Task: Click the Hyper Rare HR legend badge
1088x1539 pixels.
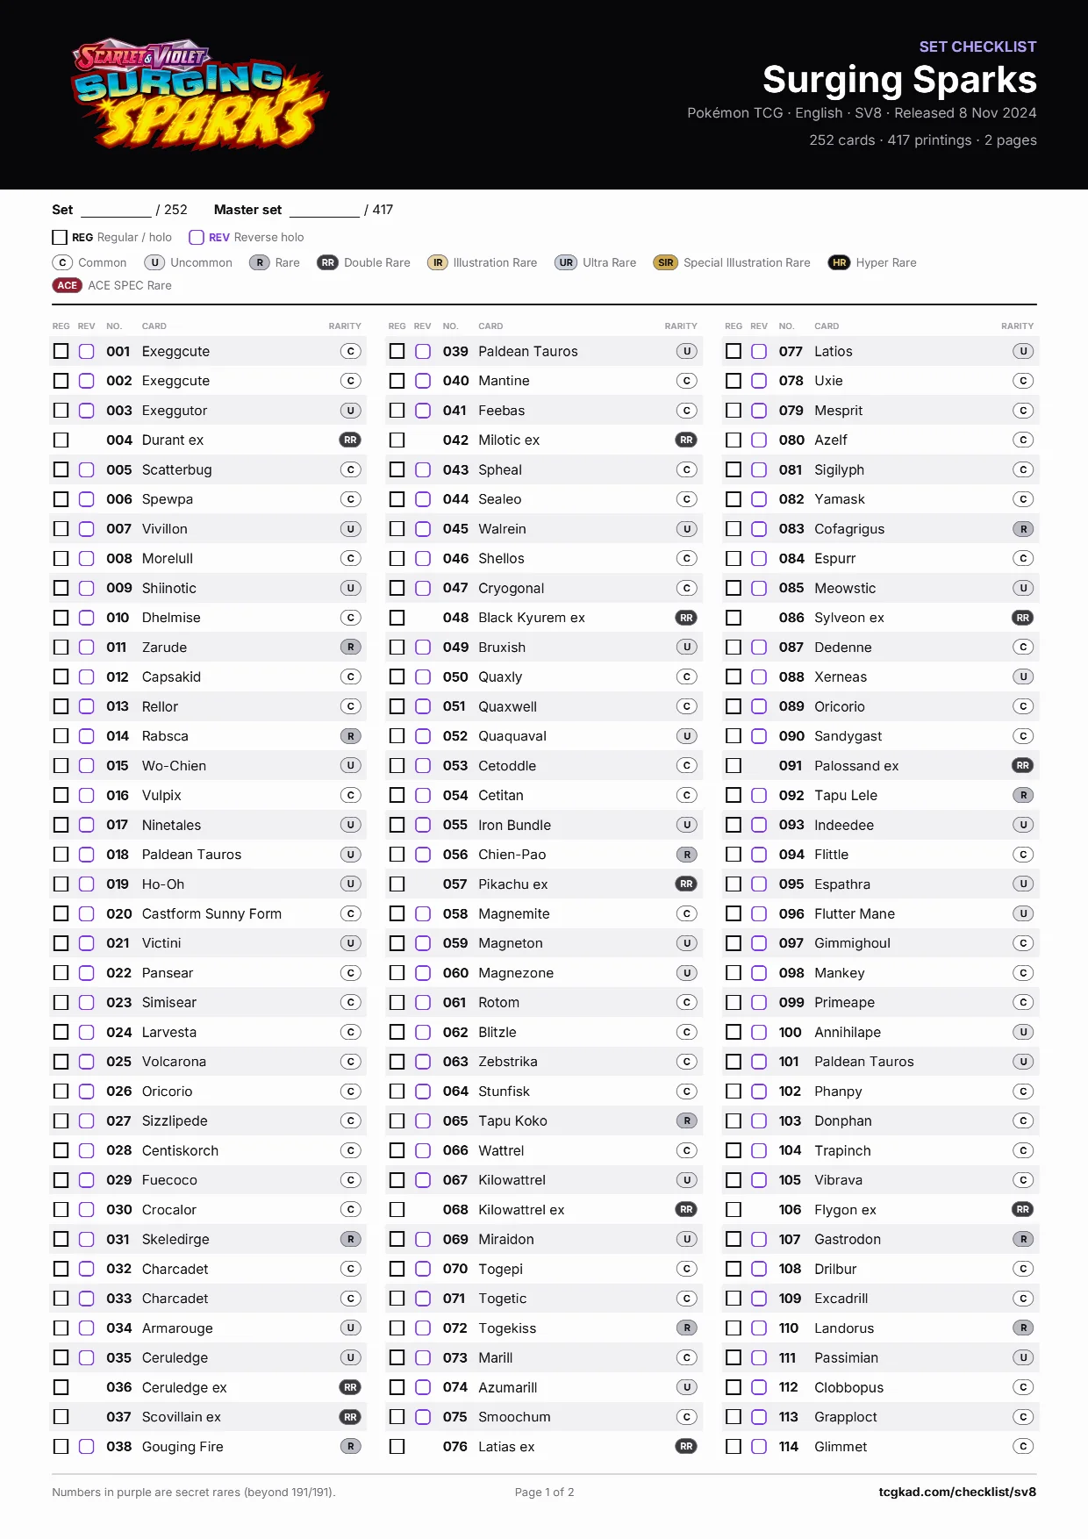Action: click(x=839, y=262)
